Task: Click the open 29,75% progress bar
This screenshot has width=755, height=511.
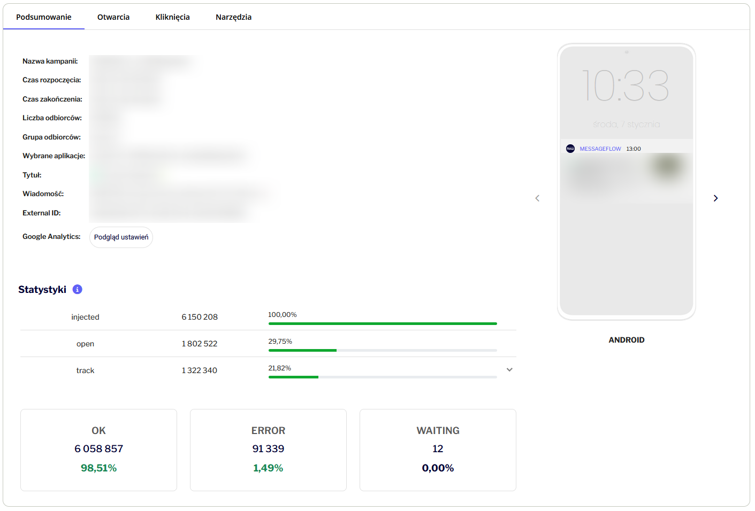Action: pyautogui.click(x=383, y=350)
